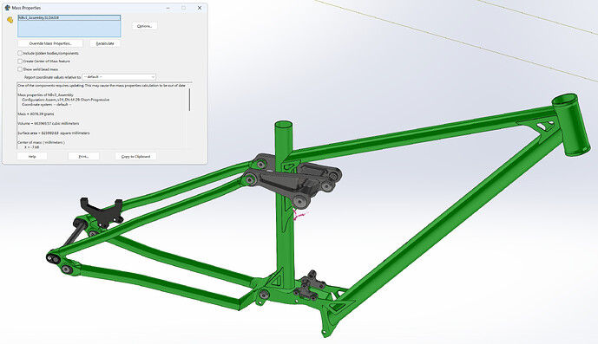The height and width of the screenshot is (344, 598).
Task: Print the mass properties report
Action: tap(83, 156)
